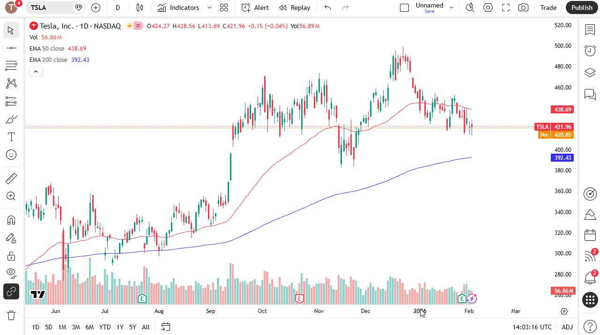Click the user profile avatar

pos(12,7)
